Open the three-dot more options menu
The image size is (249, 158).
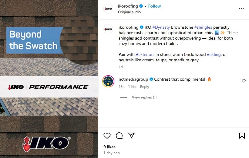[x=241, y=9]
